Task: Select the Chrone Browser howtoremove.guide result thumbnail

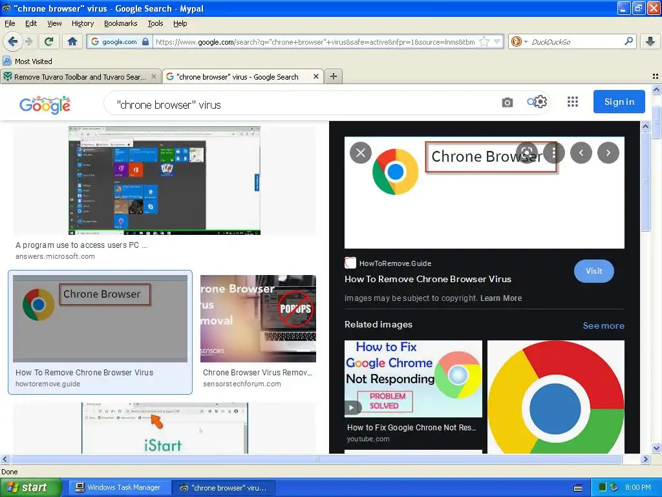Action: pyautogui.click(x=100, y=318)
